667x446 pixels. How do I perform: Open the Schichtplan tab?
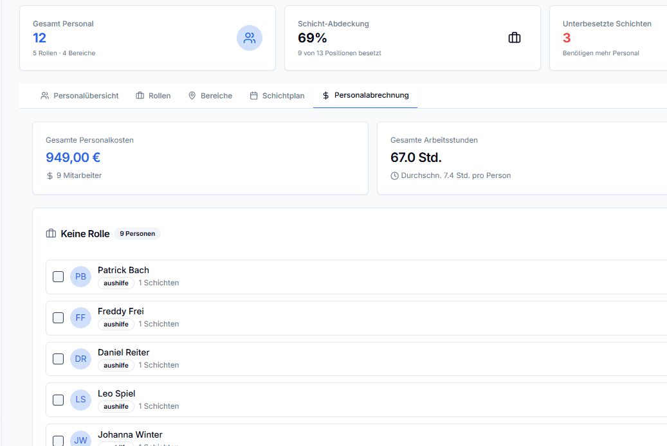[277, 96]
